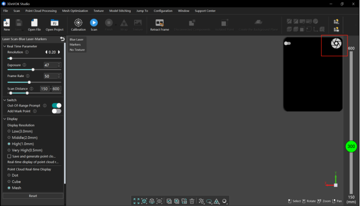Click the Exposure value spinner arrows
This screenshot has height=206, width=360.
click(x=59, y=65)
